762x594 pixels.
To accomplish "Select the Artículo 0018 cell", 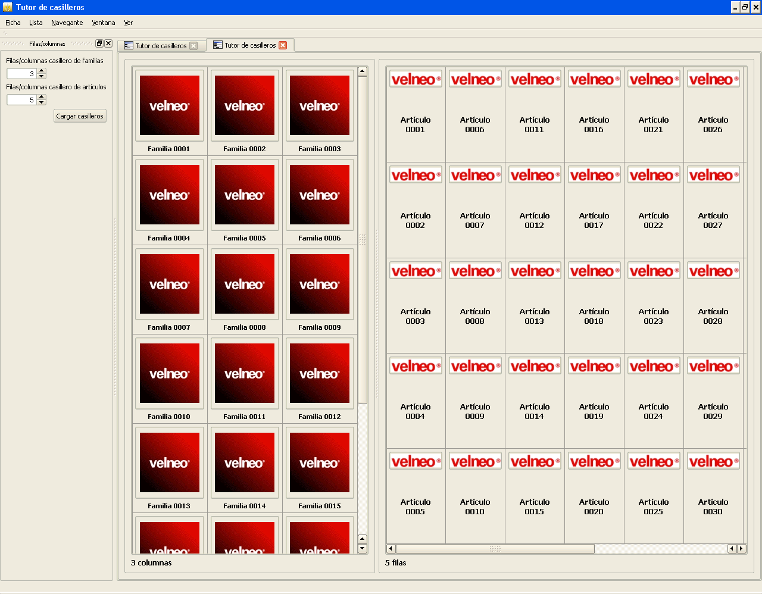I will point(594,306).
